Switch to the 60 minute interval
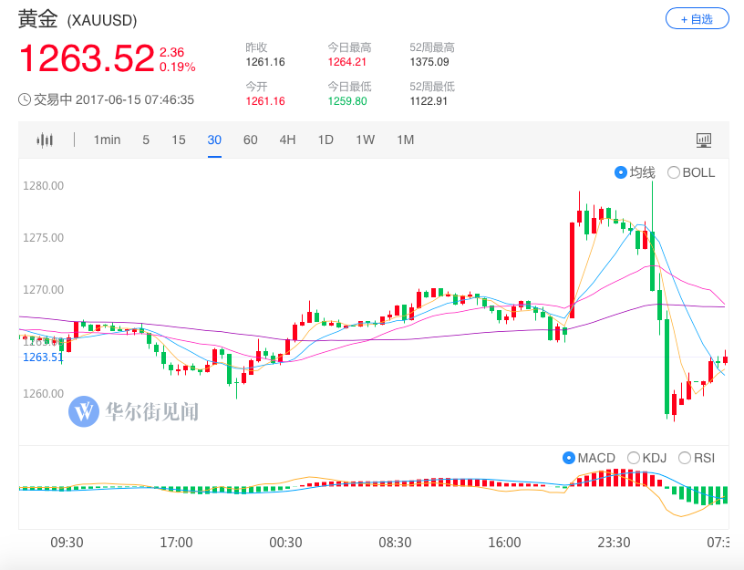Viewport: 744px width, 570px height. 250,140
